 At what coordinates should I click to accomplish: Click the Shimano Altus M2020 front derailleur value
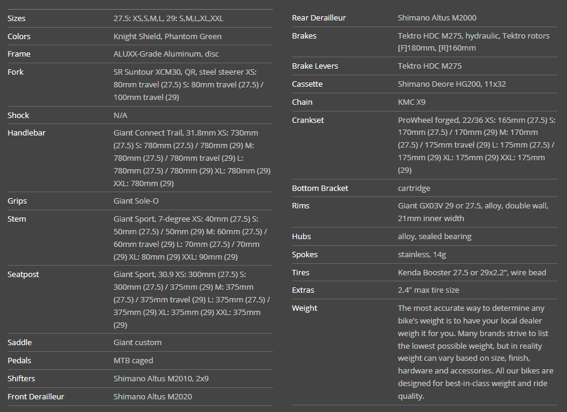point(152,397)
